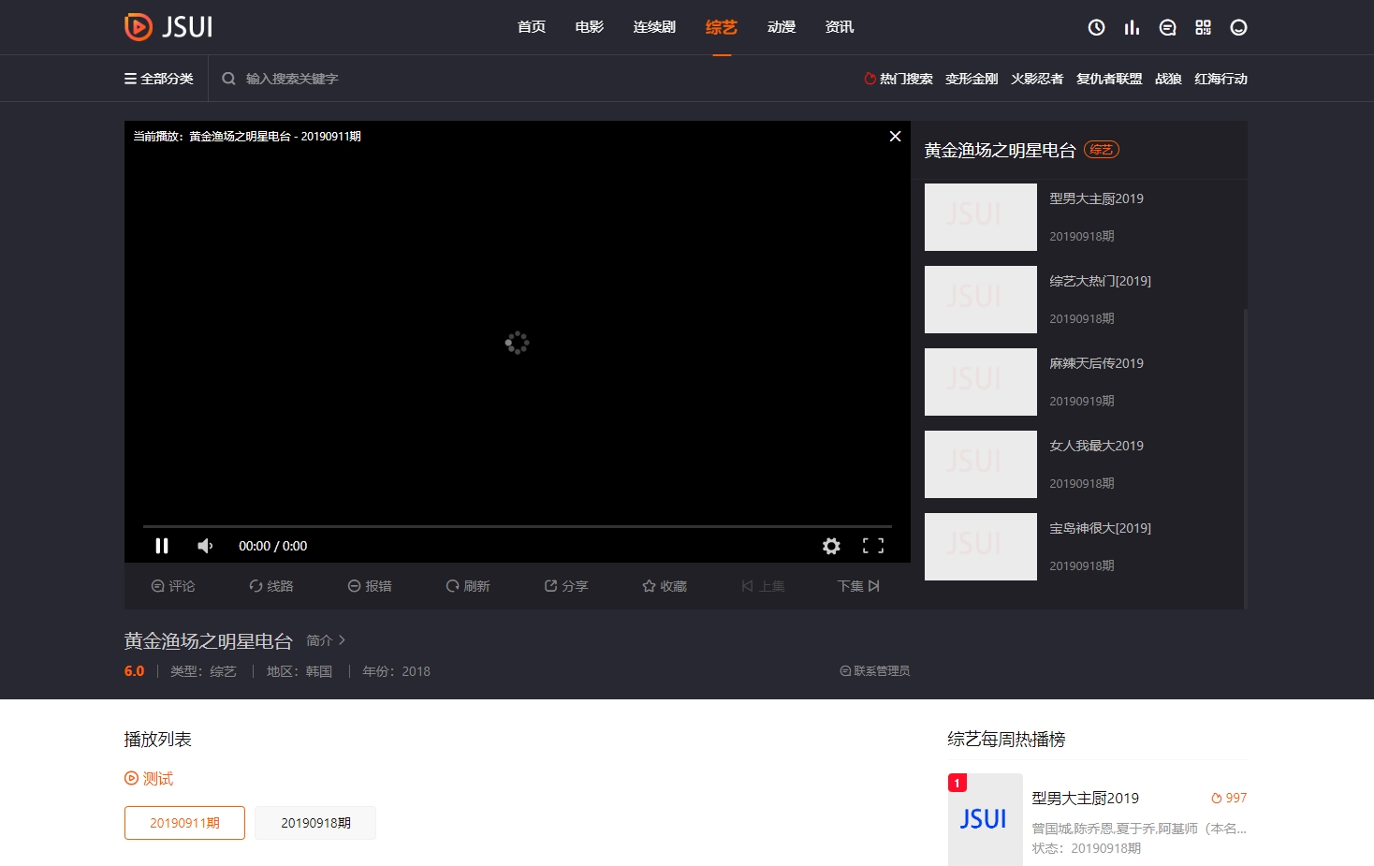Refresh the video via 刷新
Image resolution: width=1374 pixels, height=866 pixels.
point(469,585)
